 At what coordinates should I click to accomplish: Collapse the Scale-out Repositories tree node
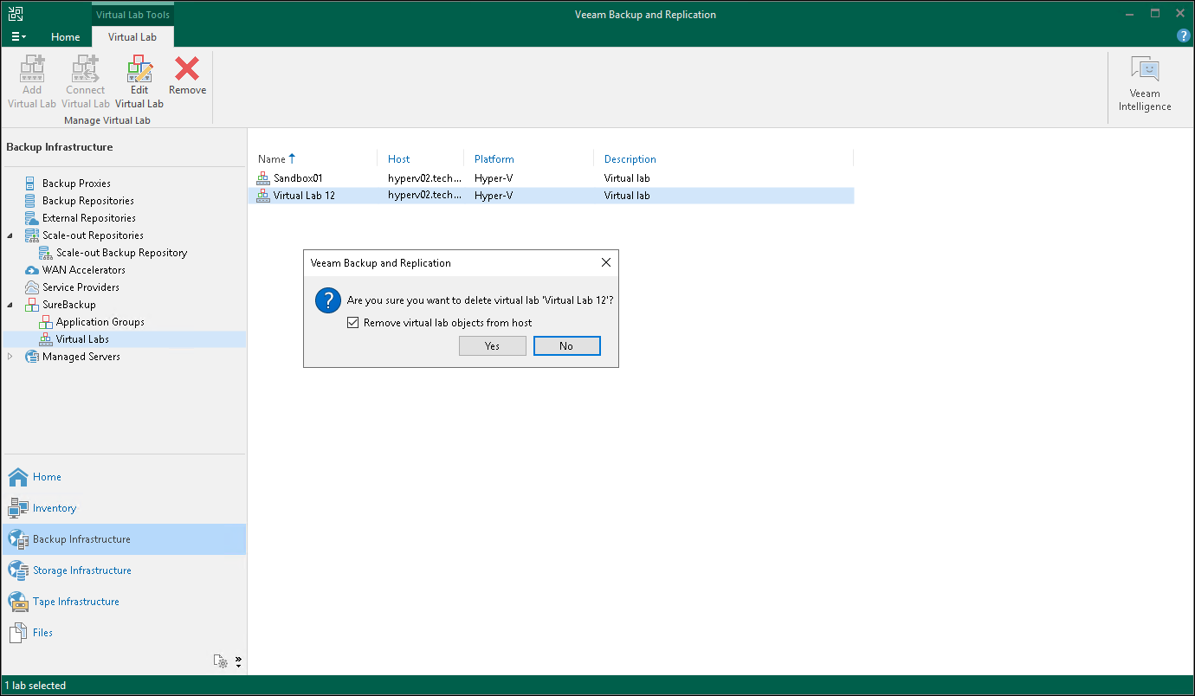10,235
